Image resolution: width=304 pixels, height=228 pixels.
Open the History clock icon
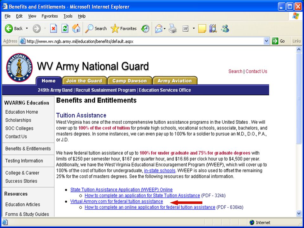pyautogui.click(x=145, y=29)
